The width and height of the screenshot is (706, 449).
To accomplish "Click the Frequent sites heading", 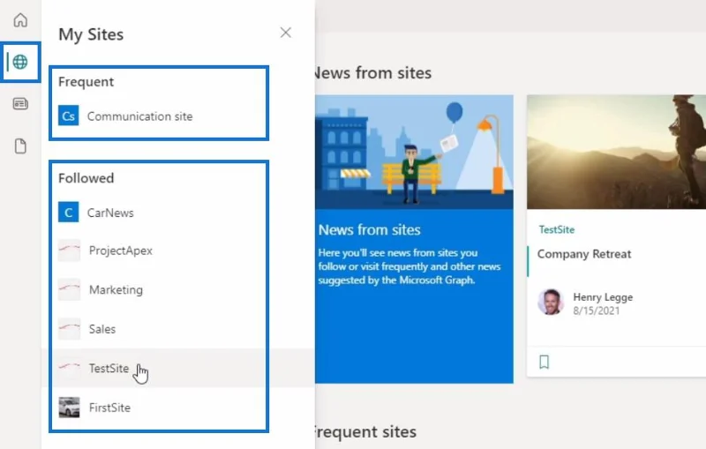I will tap(365, 432).
